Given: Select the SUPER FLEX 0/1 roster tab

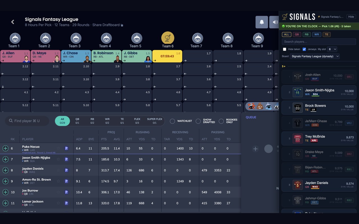Looking at the screenshot, I should coord(155,121).
